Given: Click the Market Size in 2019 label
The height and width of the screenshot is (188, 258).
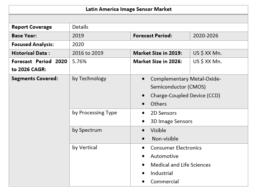Looking at the screenshot, I should (x=157, y=53).
